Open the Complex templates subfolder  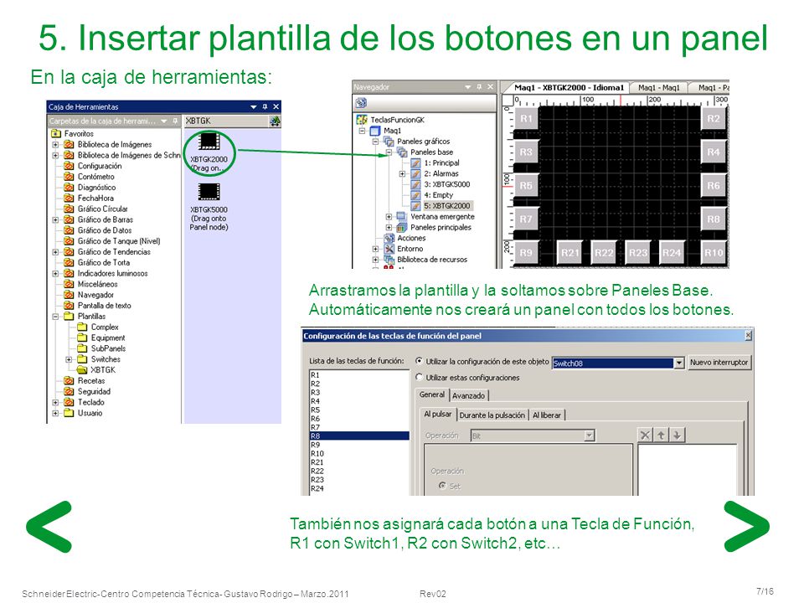pyautogui.click(x=98, y=327)
